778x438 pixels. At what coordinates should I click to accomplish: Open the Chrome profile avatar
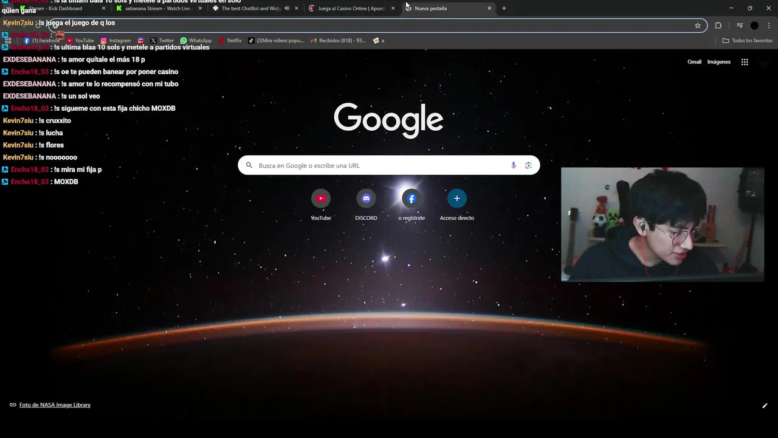point(754,26)
